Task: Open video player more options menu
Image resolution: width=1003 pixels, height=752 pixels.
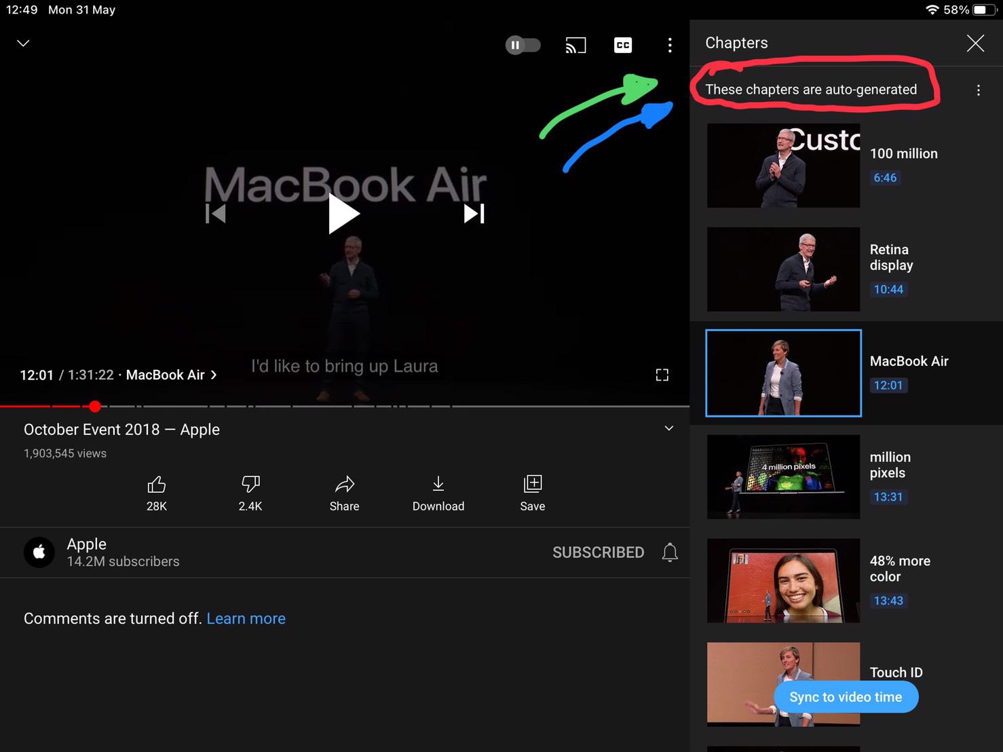Action: [x=670, y=45]
